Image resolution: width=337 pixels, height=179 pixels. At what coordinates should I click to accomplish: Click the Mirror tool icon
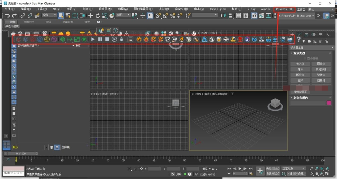[x=223, y=16]
